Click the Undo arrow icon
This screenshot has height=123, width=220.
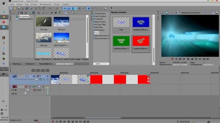[49, 8]
